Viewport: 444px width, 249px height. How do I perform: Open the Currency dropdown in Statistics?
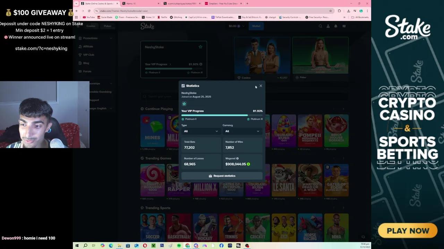(x=242, y=131)
